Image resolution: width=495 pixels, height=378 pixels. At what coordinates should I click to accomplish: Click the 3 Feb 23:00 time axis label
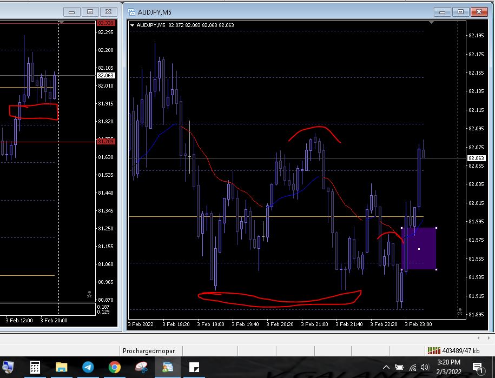tap(418, 324)
